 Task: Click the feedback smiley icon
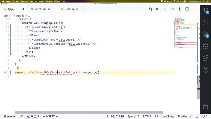(x=197, y=116)
